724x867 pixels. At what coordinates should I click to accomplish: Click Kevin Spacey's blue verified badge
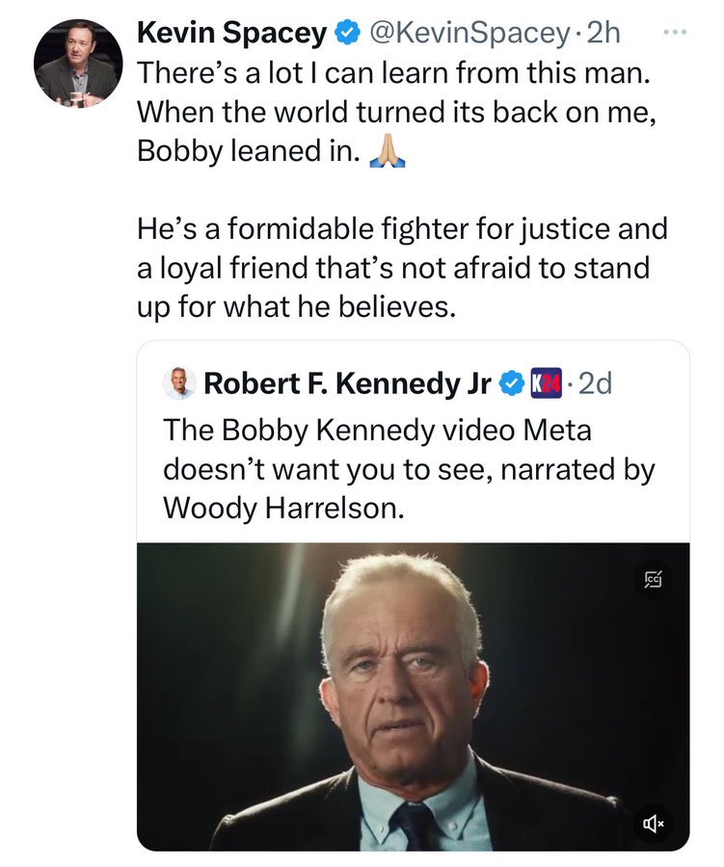[346, 34]
